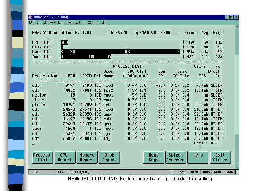Click the vertical scrollbar down arrow
254x191 pixels.
point(237,167)
